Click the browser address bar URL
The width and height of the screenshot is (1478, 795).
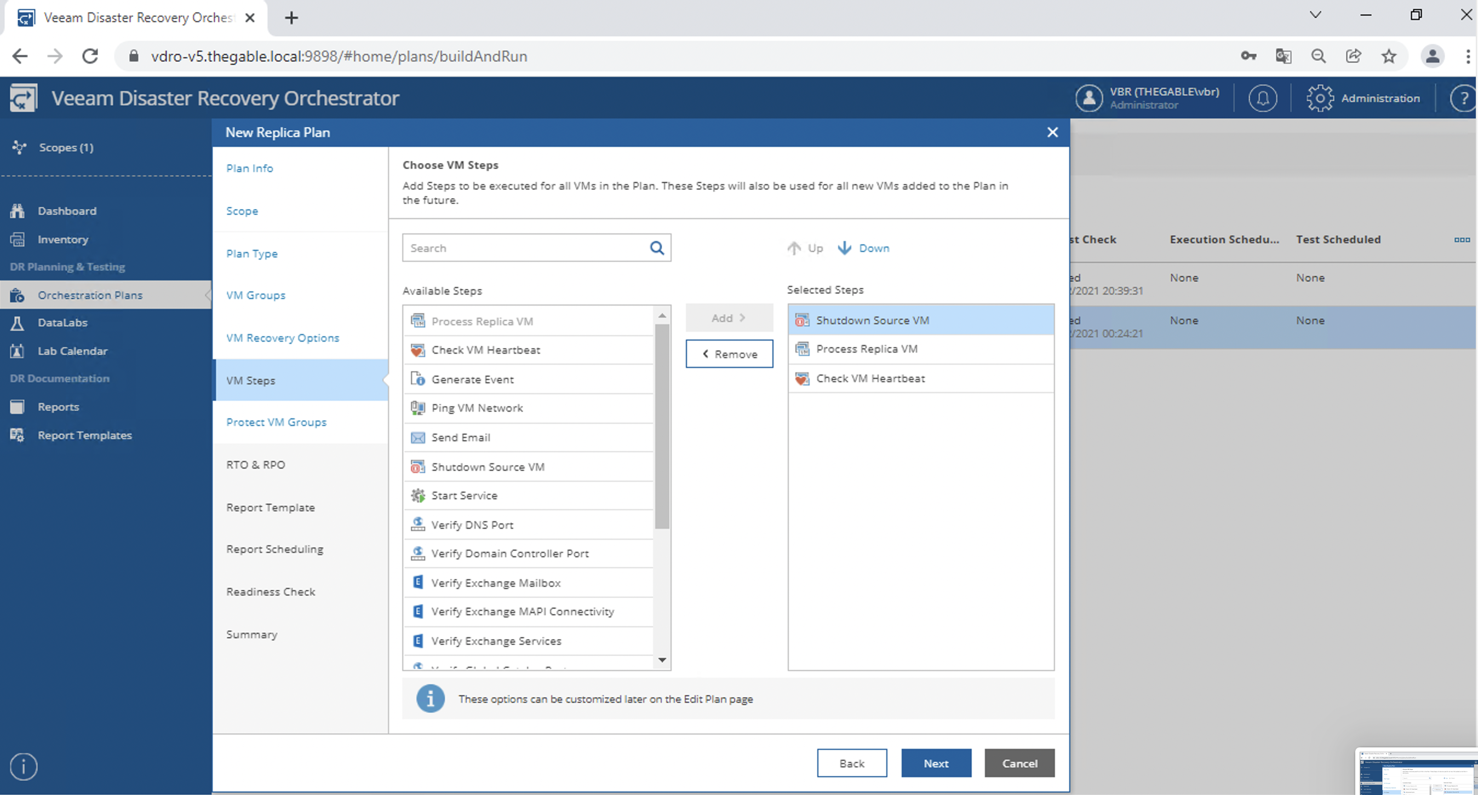tap(339, 56)
